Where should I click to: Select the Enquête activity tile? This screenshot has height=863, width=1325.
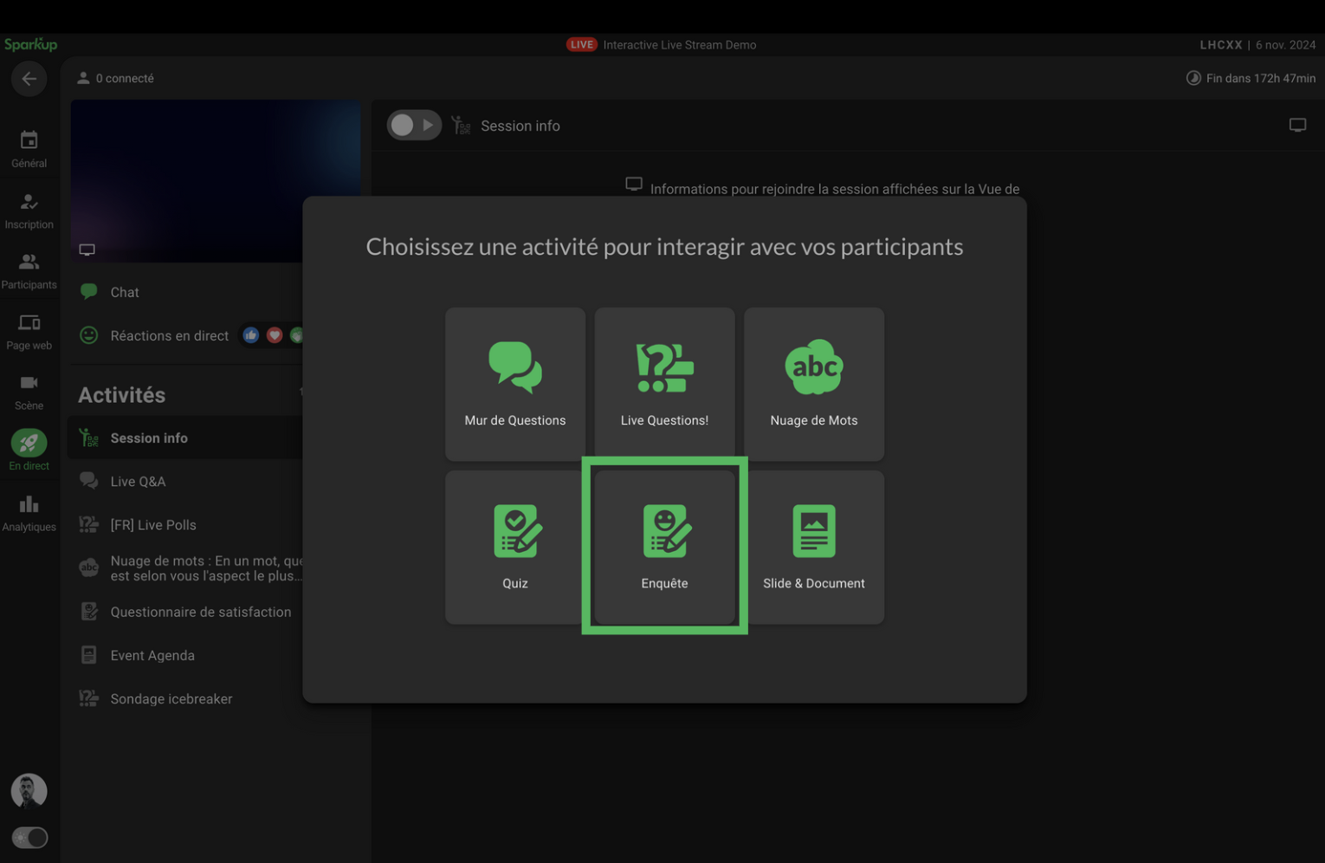(664, 546)
